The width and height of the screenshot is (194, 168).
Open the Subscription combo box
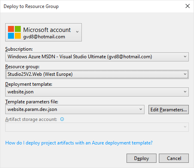coord(97,57)
